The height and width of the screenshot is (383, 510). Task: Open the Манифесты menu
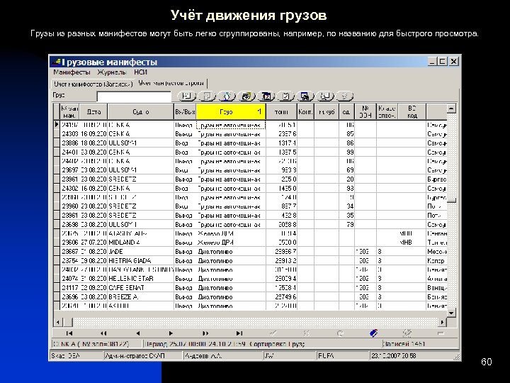(72, 72)
